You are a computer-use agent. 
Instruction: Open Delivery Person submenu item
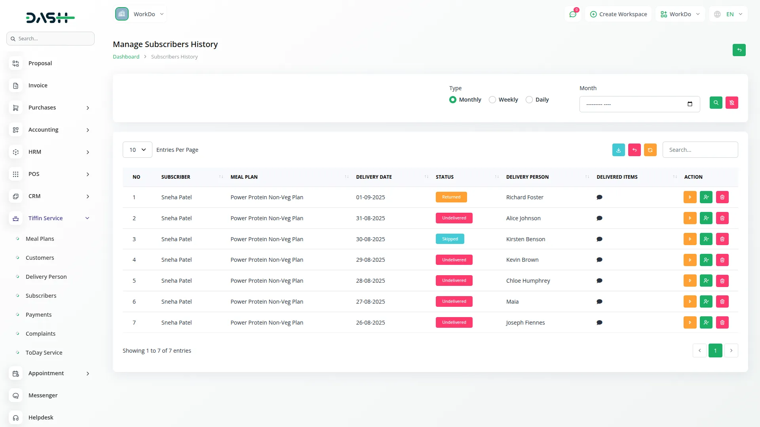(x=46, y=277)
